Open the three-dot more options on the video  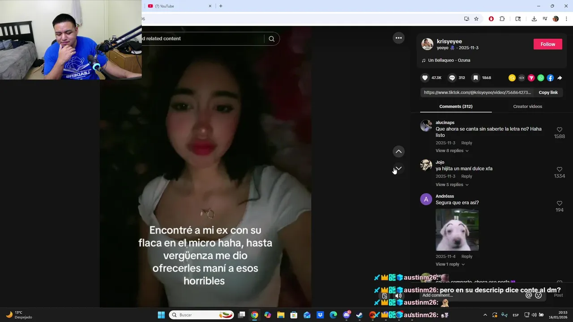coord(398,38)
